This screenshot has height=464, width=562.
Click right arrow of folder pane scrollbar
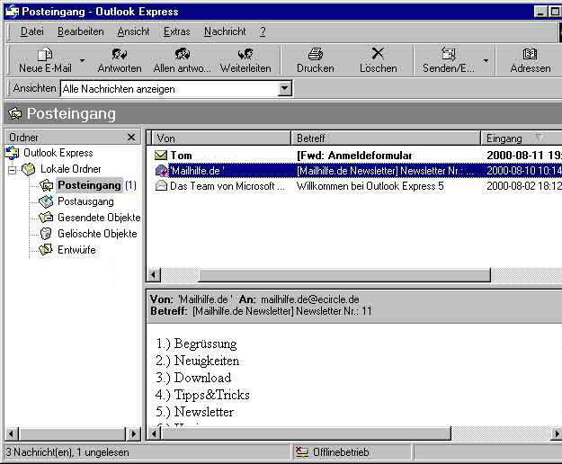[x=134, y=434]
